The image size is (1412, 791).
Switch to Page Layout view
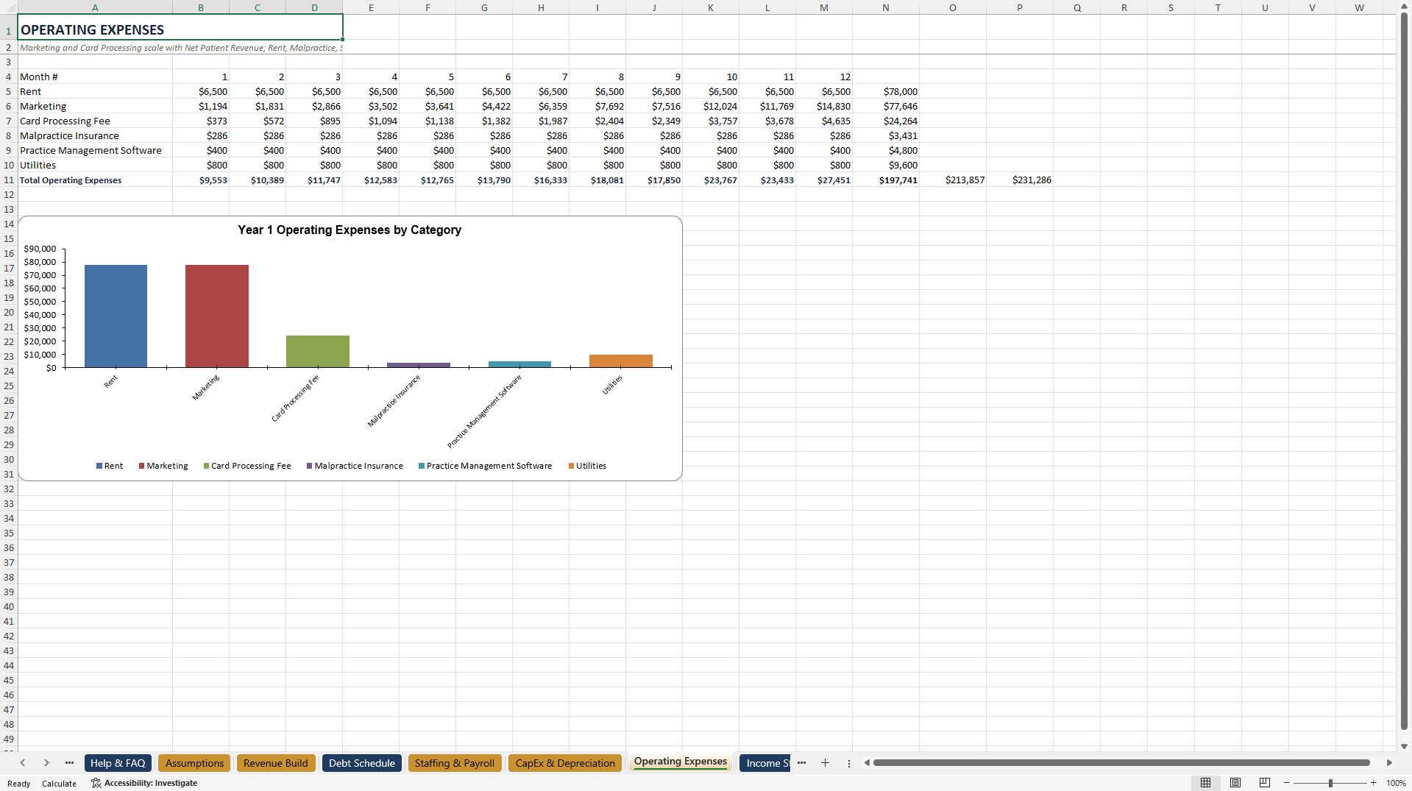1235,783
